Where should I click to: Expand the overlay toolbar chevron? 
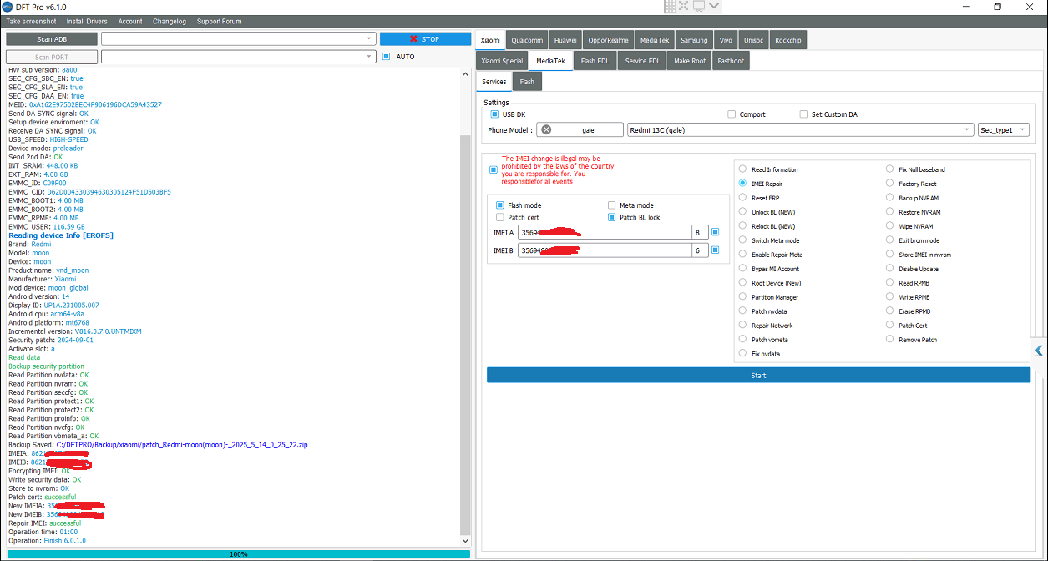pos(714,6)
